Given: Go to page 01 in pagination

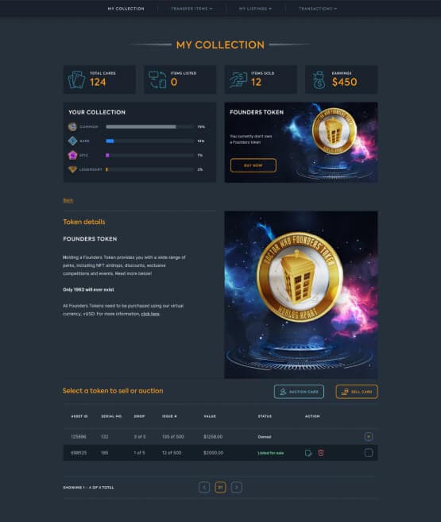Looking at the screenshot, I should [x=220, y=487].
